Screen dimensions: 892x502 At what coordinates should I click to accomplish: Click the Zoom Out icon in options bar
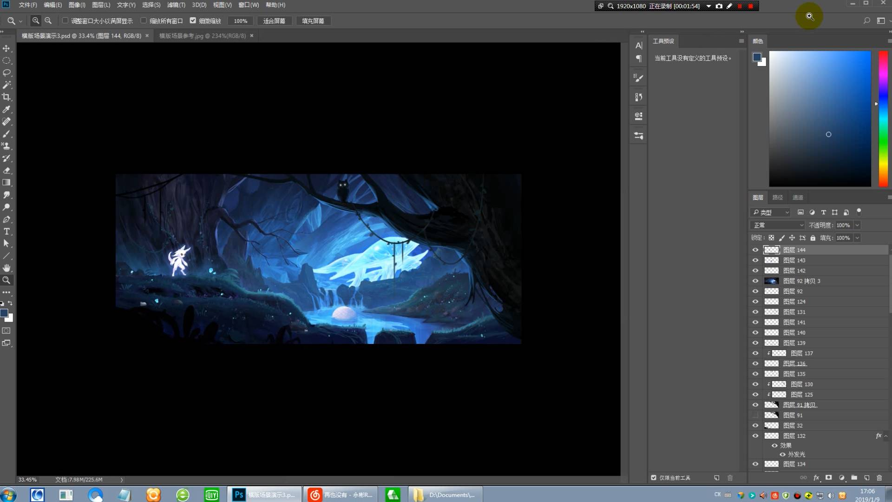pos(48,21)
